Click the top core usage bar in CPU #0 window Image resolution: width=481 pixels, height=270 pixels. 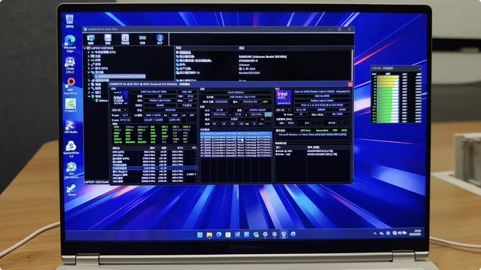coord(387,77)
